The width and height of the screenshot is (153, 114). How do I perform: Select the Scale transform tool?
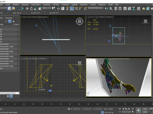coord(36,9)
